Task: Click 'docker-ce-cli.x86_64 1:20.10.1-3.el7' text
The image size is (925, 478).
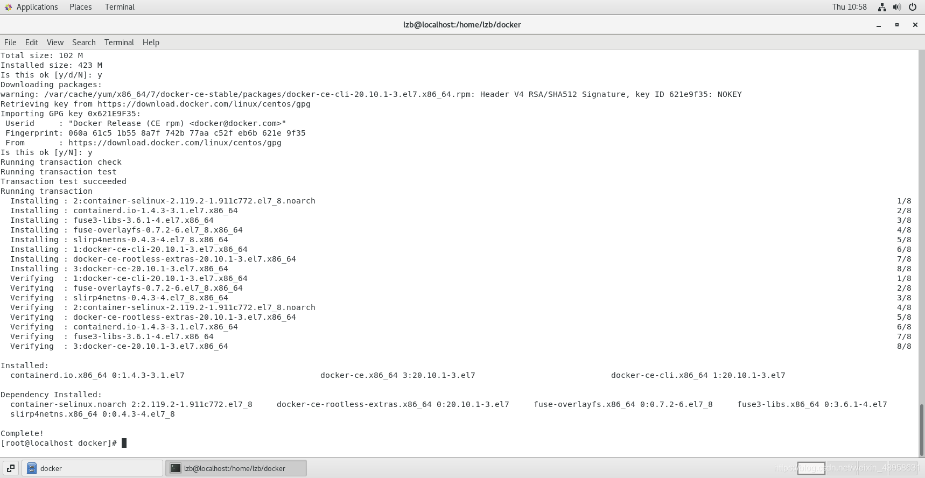Action: click(x=698, y=375)
